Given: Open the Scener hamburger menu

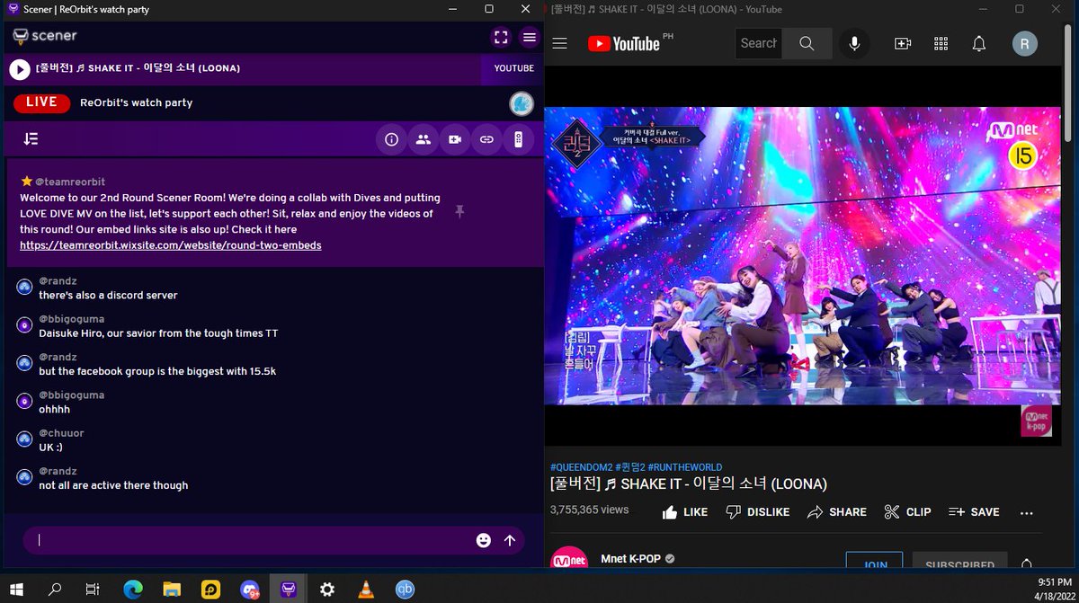Looking at the screenshot, I should click(529, 37).
